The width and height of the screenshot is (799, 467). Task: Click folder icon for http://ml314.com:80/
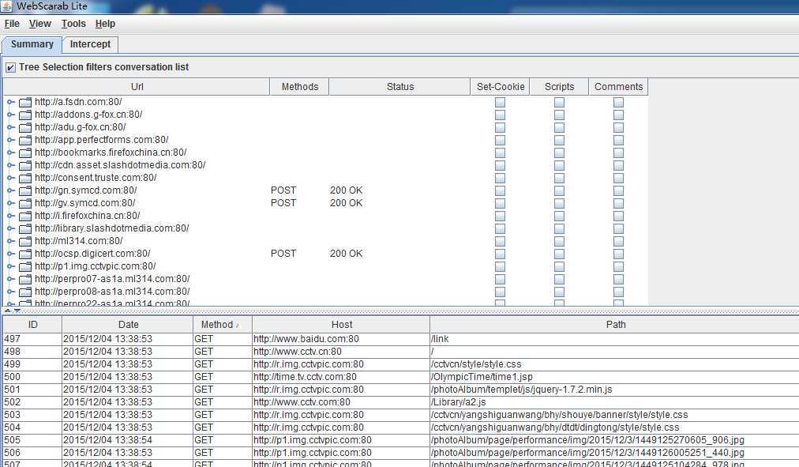(25, 241)
